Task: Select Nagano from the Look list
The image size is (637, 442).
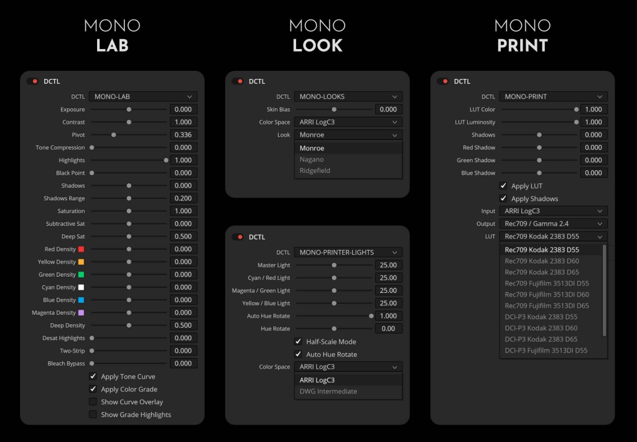Action: (x=312, y=160)
